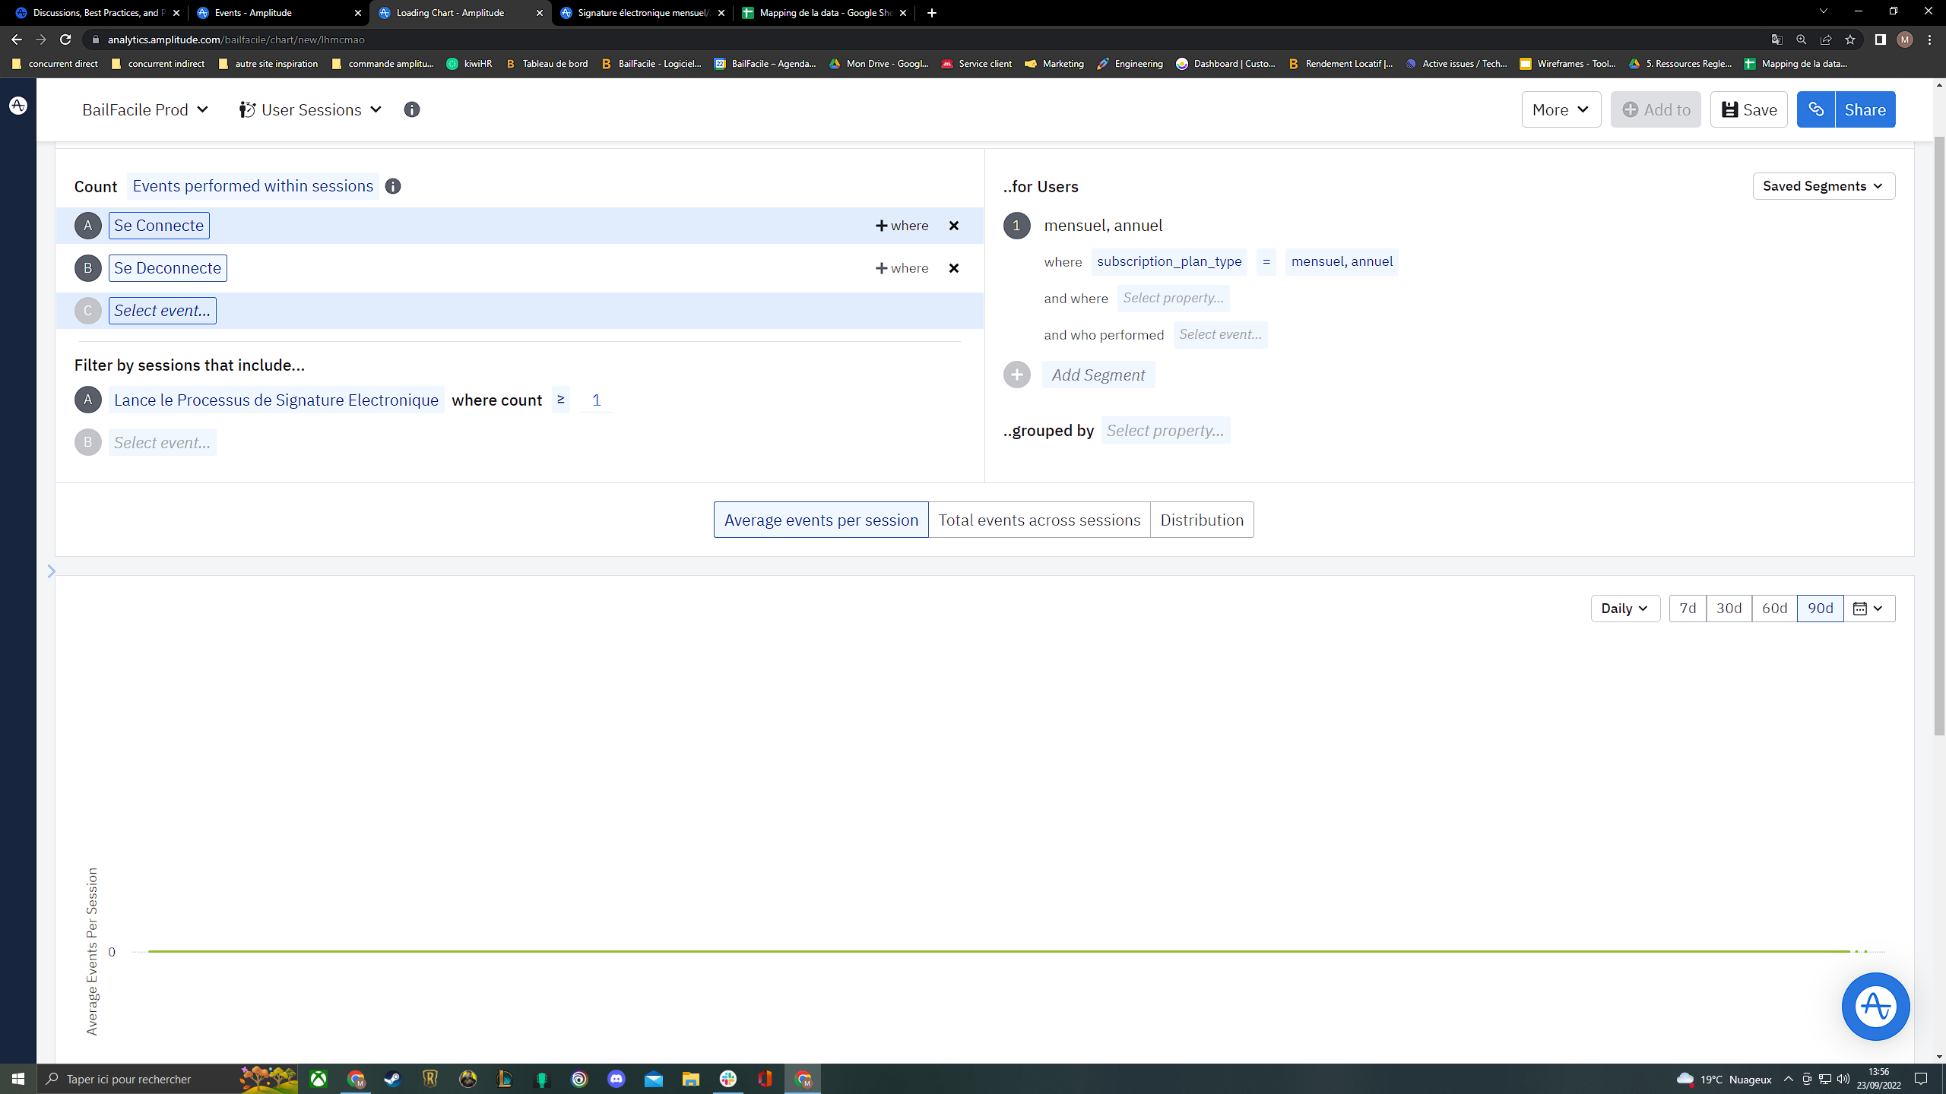Switch to Total events across sessions tab
The image size is (1946, 1094).
[1038, 520]
